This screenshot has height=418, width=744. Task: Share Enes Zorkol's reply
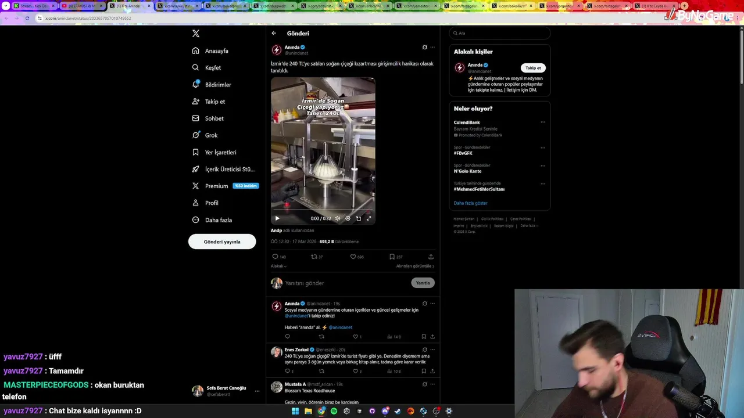pos(432,371)
